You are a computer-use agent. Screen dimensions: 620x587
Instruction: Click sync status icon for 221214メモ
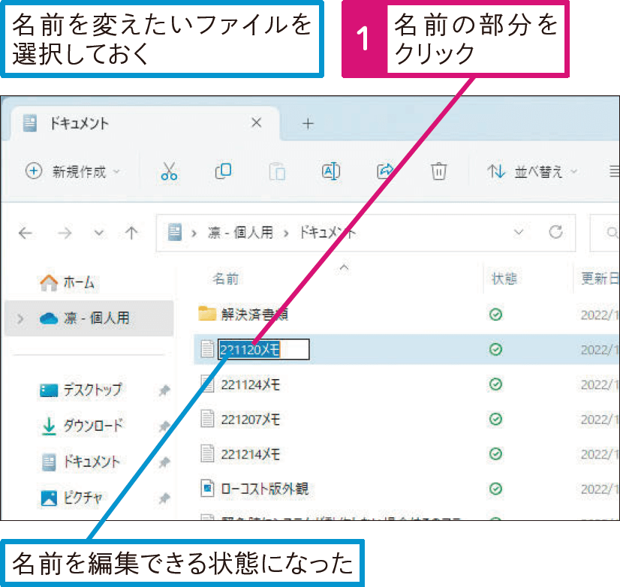tap(496, 453)
